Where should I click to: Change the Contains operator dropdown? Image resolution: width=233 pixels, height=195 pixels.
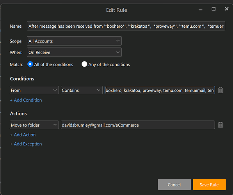pyautogui.click(x=82, y=90)
